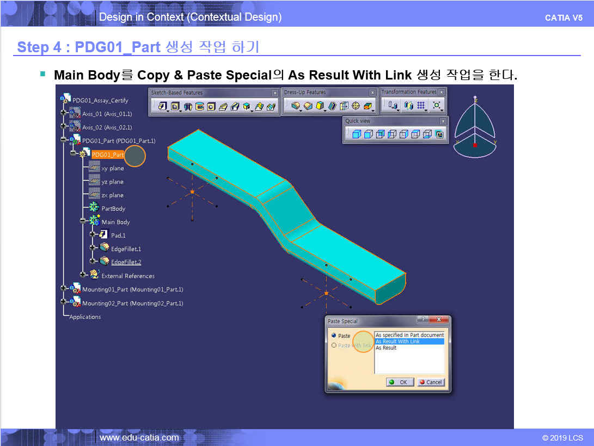Viewport: 594px width, 446px height.
Task: Expand the Mounting01_Part tree node
Action: pos(63,289)
